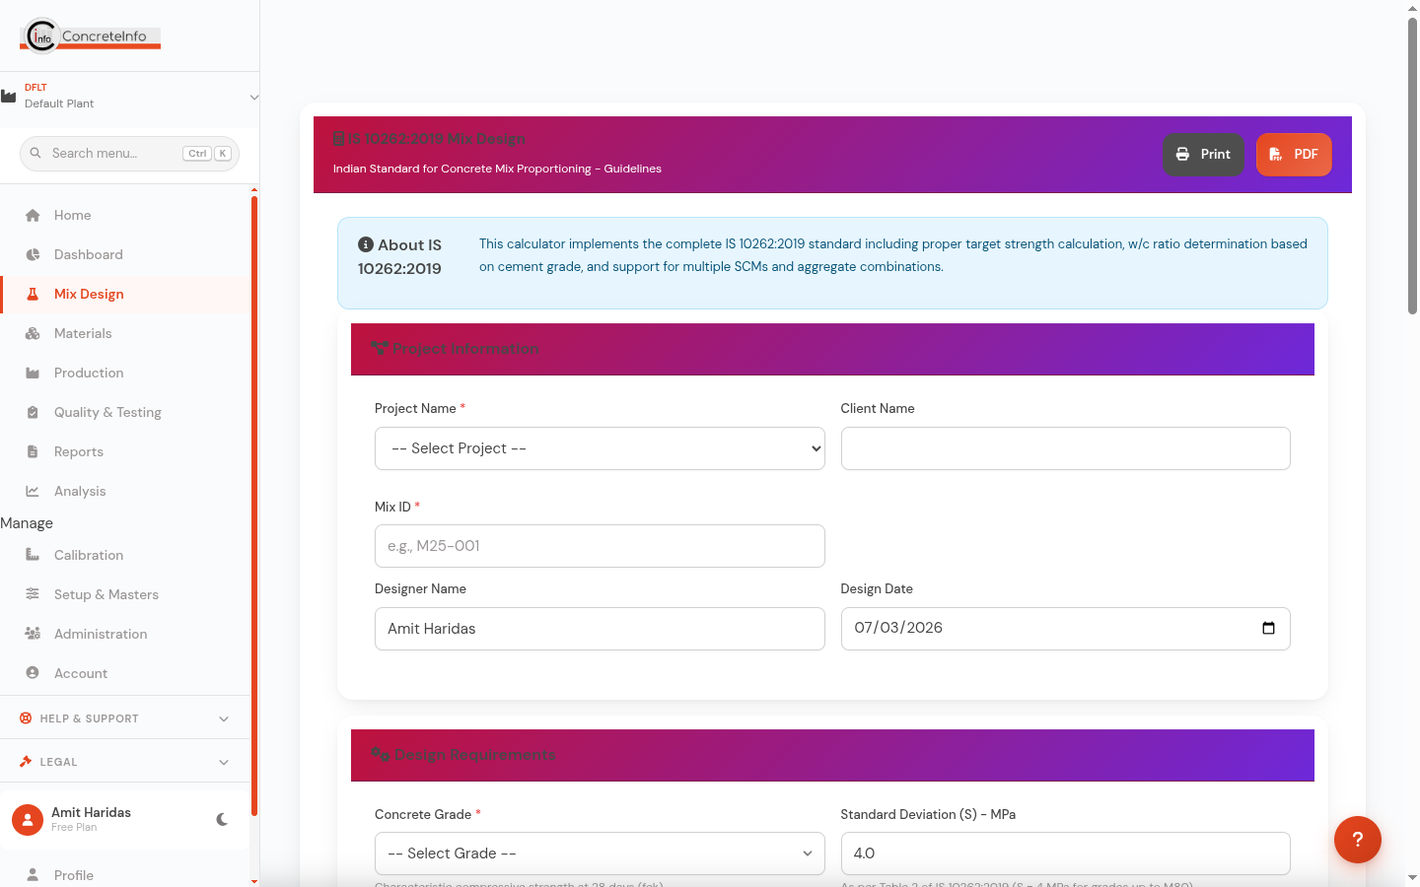Viewport: 1420px width, 887px height.
Task: Click the Client Name input field
Action: click(1065, 448)
